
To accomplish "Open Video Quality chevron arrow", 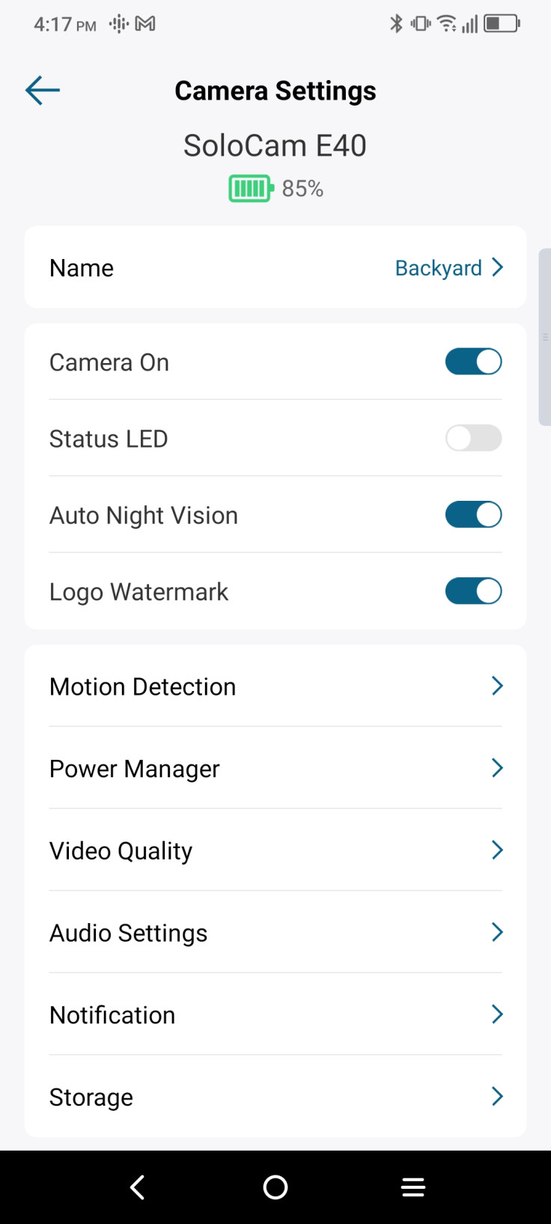I will pos(497,850).
